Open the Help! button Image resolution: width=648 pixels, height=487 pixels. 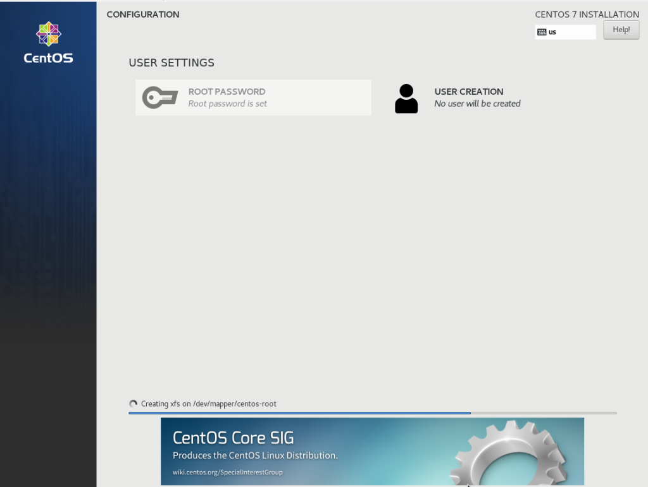(621, 30)
